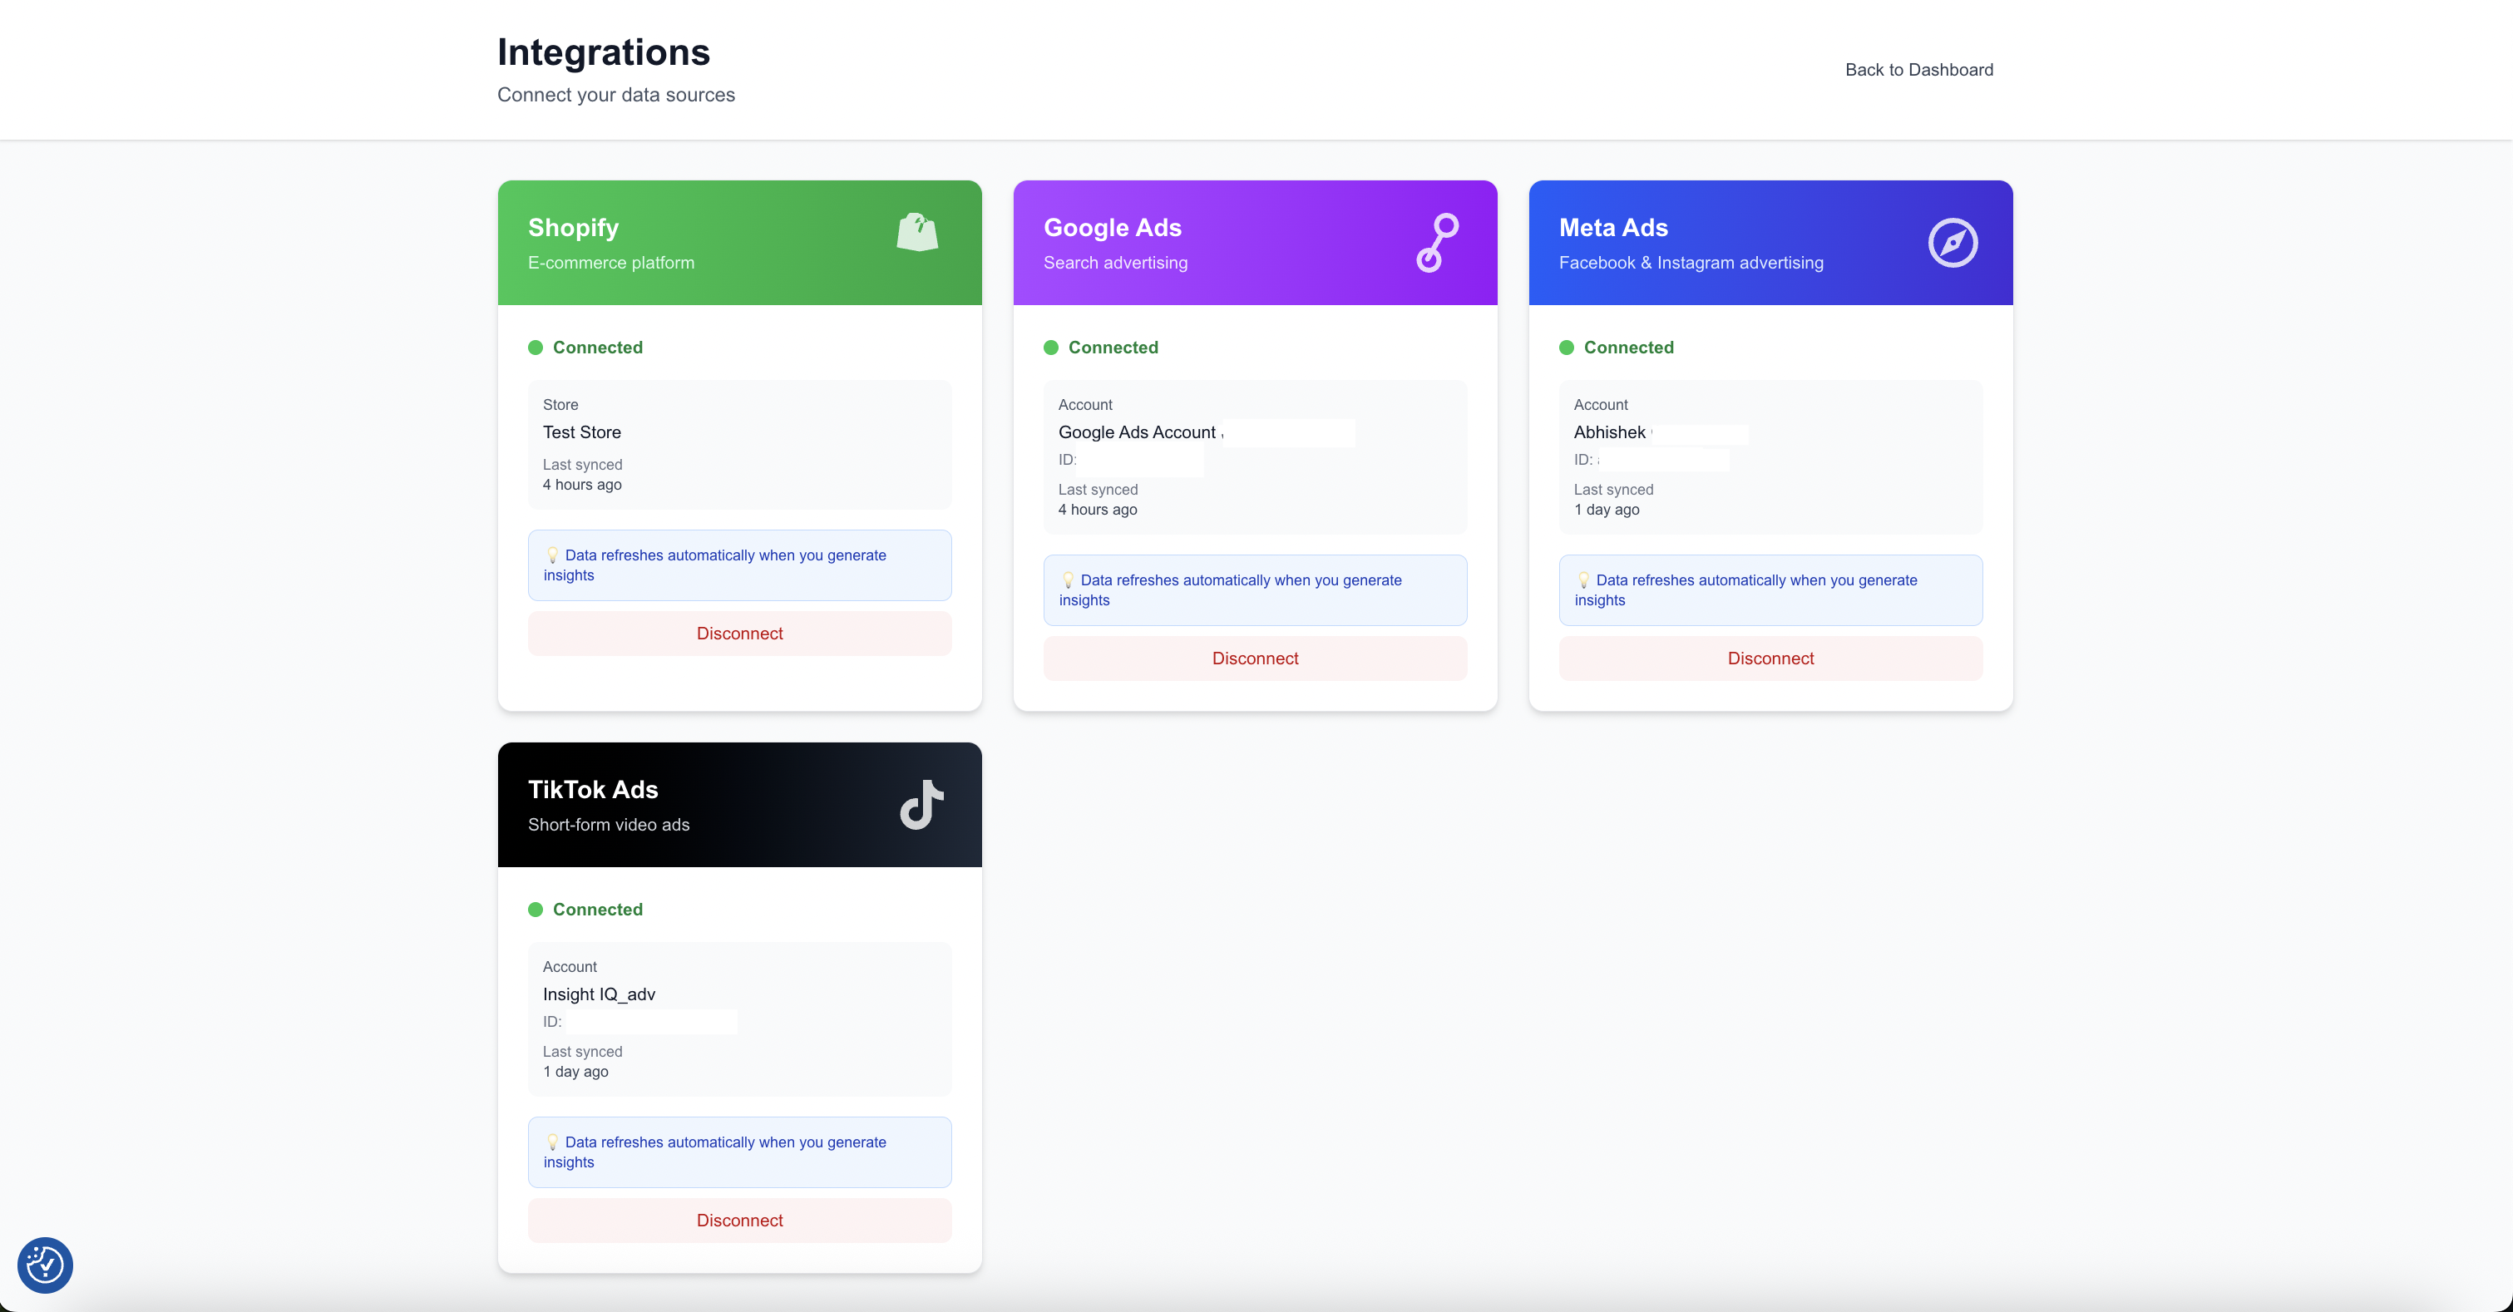The image size is (2513, 1312).
Task: Click the Meta Ads compass icon
Action: pos(1952,242)
